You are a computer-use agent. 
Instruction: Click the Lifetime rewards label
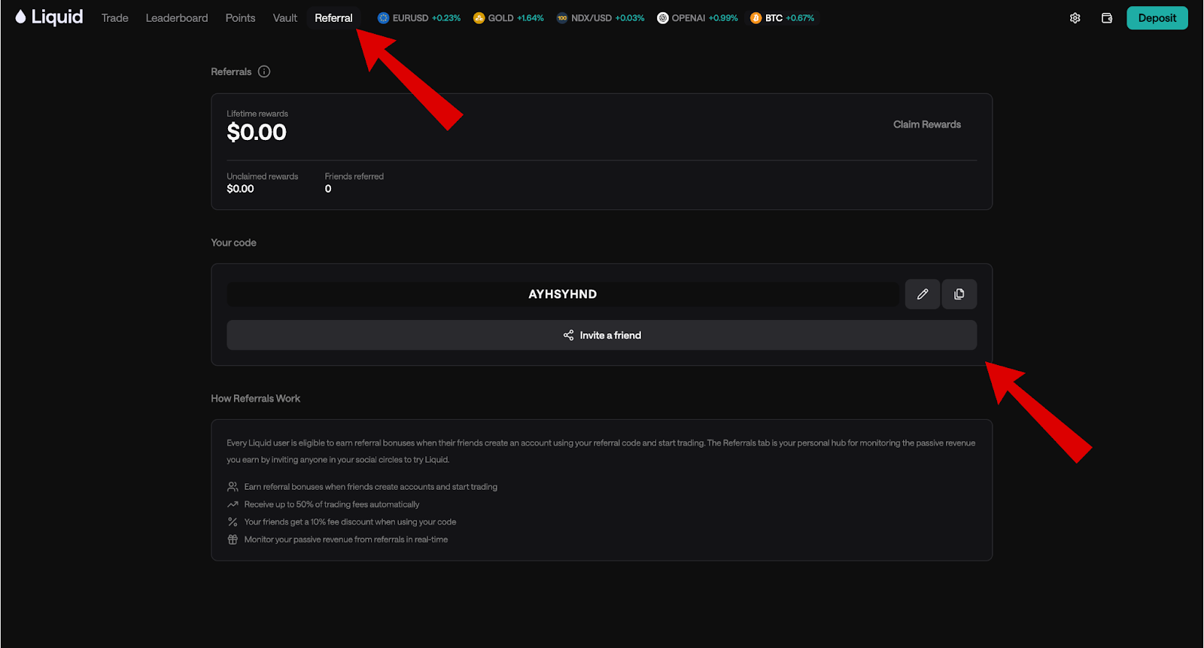(257, 114)
